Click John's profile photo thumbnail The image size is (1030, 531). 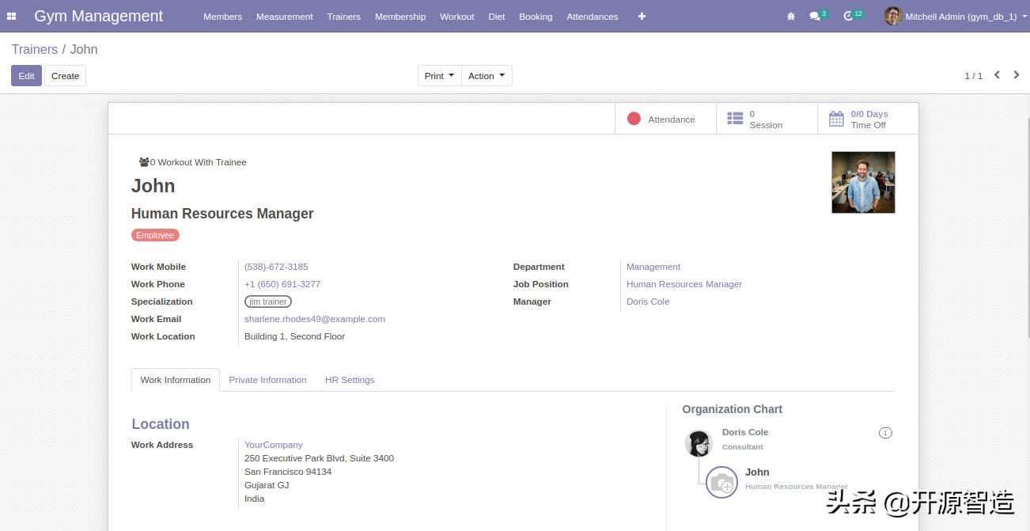click(x=863, y=183)
